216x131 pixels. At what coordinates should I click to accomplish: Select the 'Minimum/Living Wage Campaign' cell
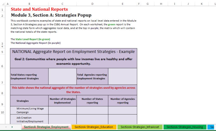(29, 110)
